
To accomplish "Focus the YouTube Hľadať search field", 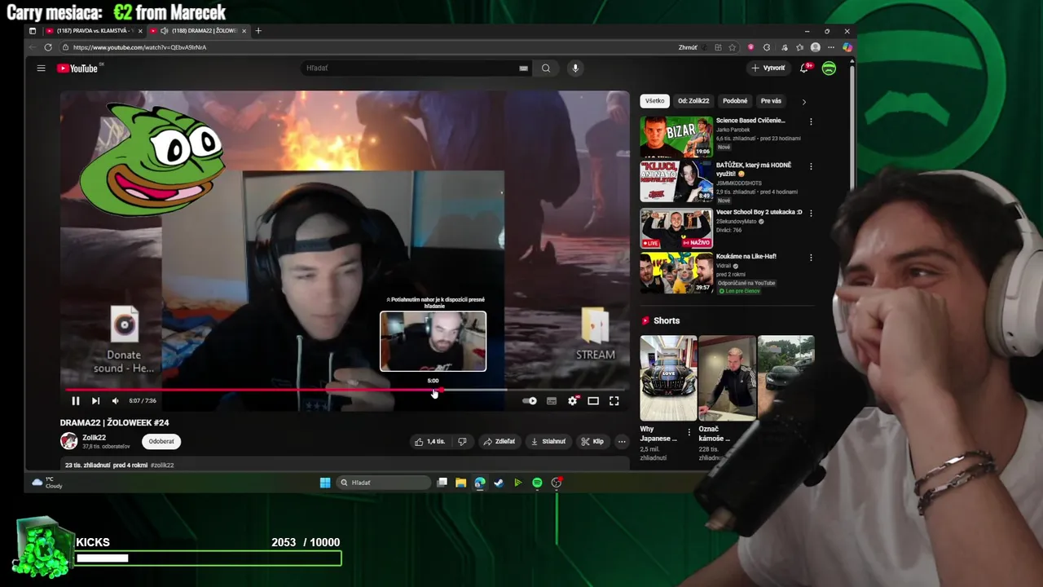I will click(x=410, y=68).
